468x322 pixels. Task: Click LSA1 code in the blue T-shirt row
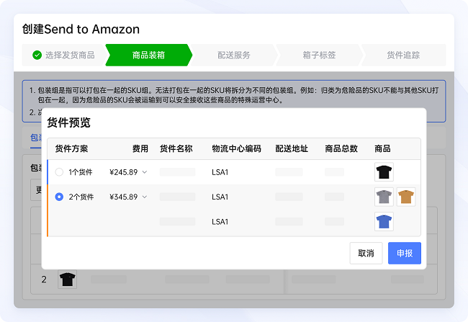[x=220, y=222]
